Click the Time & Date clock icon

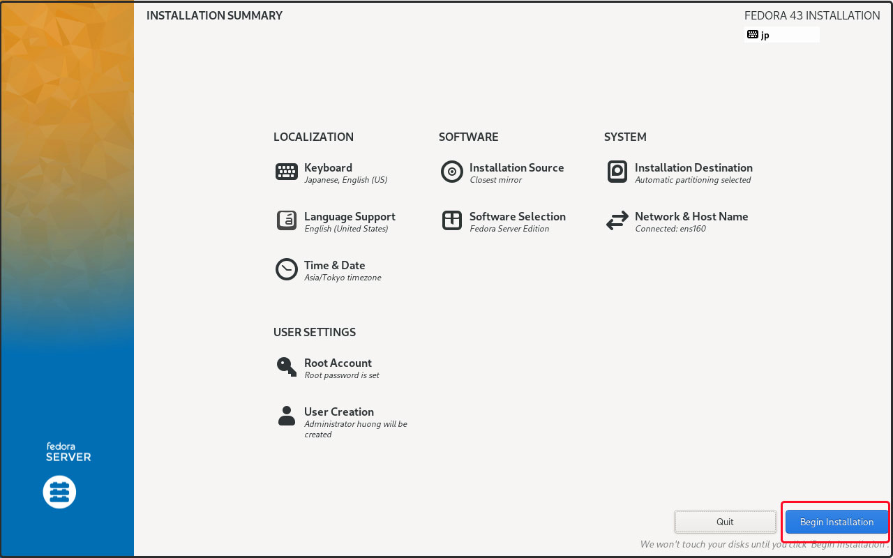pos(287,269)
